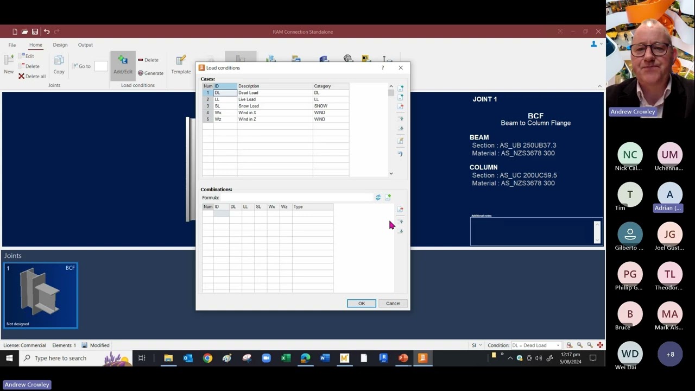
Task: Click the Save icon in title bar
Action: point(35,31)
